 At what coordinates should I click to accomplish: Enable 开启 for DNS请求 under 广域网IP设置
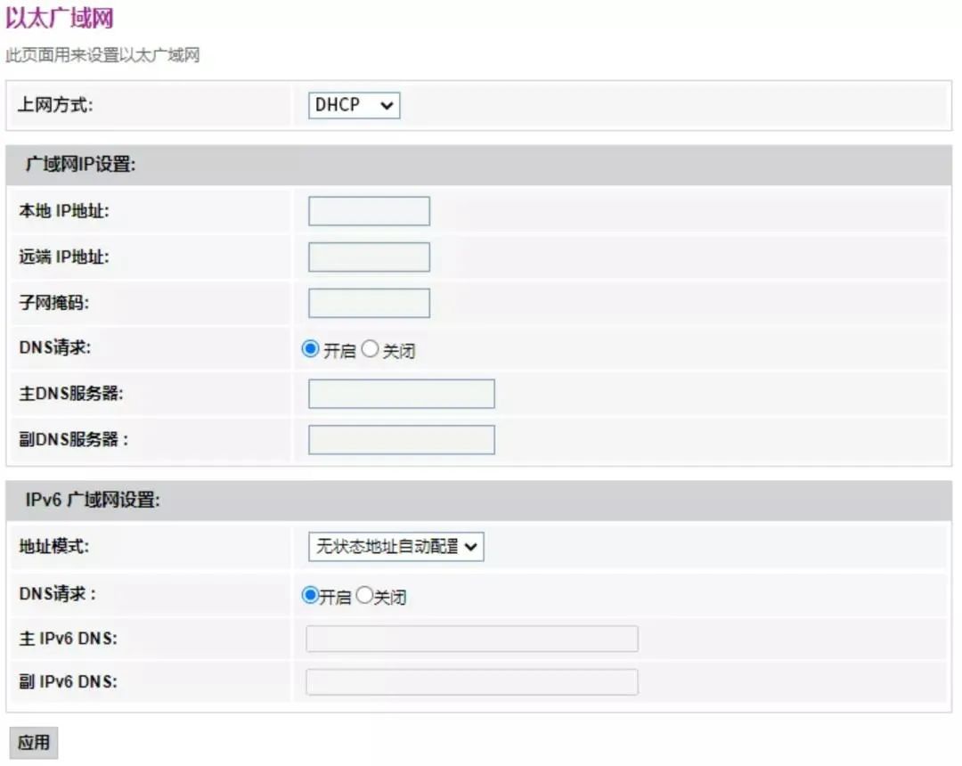coord(311,349)
